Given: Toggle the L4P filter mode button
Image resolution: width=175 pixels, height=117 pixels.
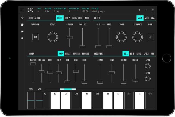Looking at the screenshot, I should (x=150, y=37).
